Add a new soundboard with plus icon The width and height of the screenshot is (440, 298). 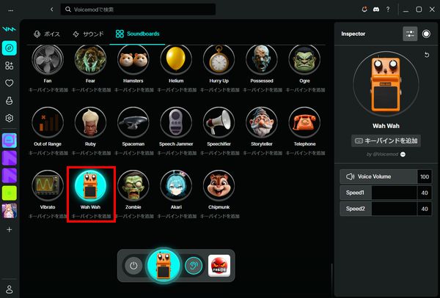[x=10, y=230]
